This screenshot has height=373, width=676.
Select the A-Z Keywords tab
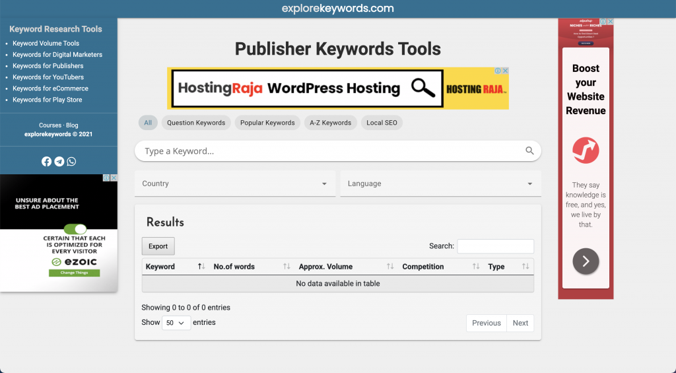[x=330, y=123]
